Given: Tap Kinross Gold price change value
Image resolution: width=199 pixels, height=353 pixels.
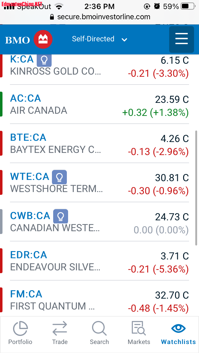Looking at the screenshot, I should 158,74.
